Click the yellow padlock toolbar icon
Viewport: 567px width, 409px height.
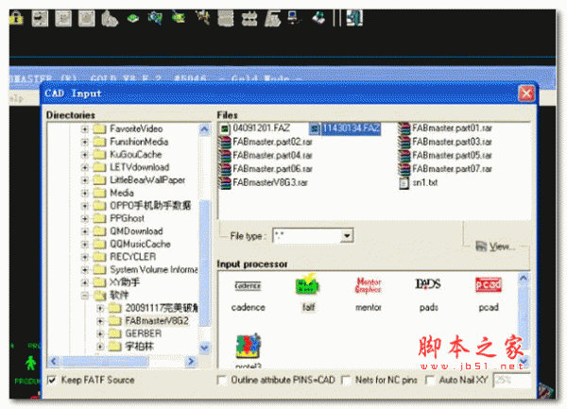click(x=16, y=19)
